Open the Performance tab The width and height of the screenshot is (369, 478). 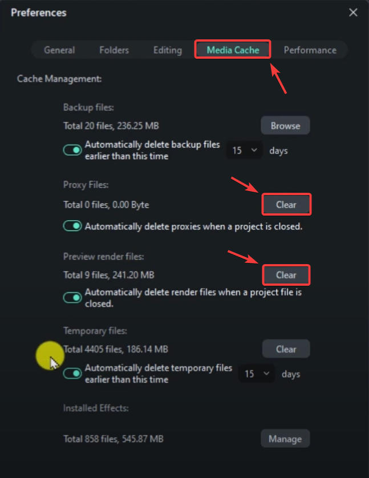(x=310, y=50)
